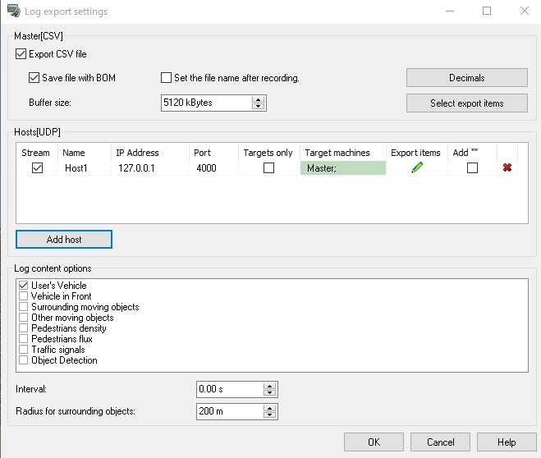Edit export items with green pencil icon
The height and width of the screenshot is (458, 541).
(x=417, y=167)
